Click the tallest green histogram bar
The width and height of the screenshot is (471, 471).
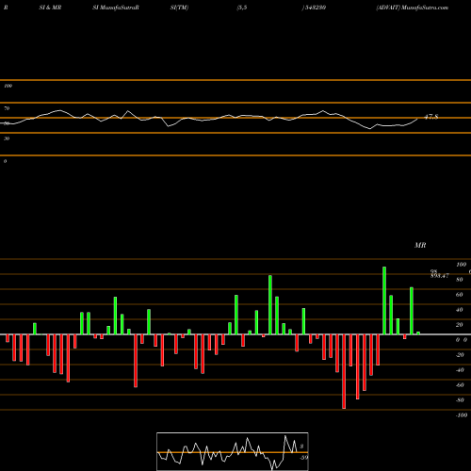(384, 300)
